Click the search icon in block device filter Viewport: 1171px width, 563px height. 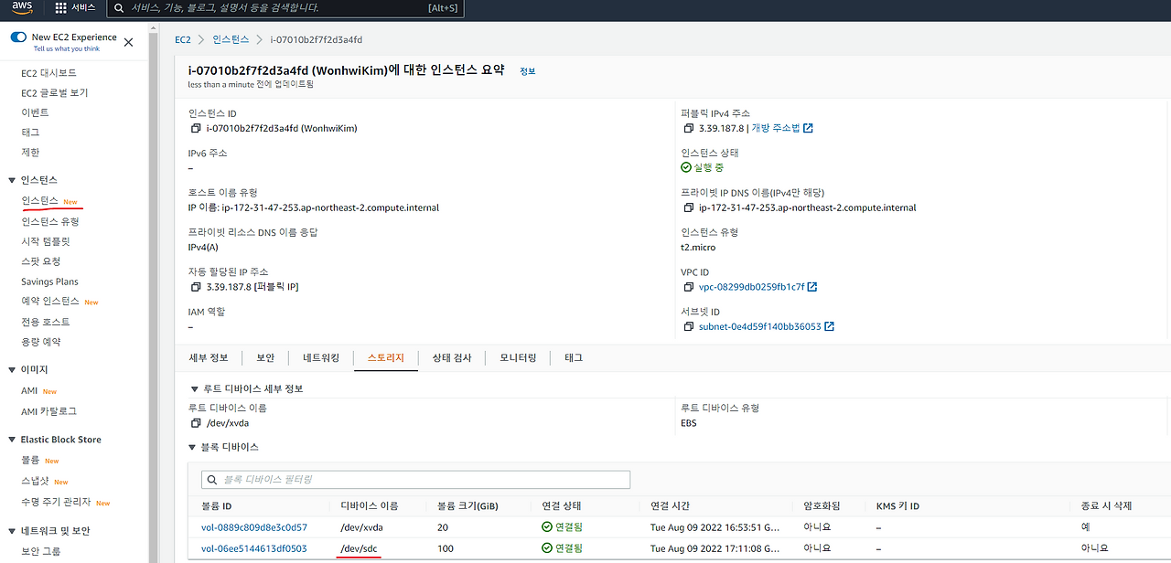tap(212, 480)
